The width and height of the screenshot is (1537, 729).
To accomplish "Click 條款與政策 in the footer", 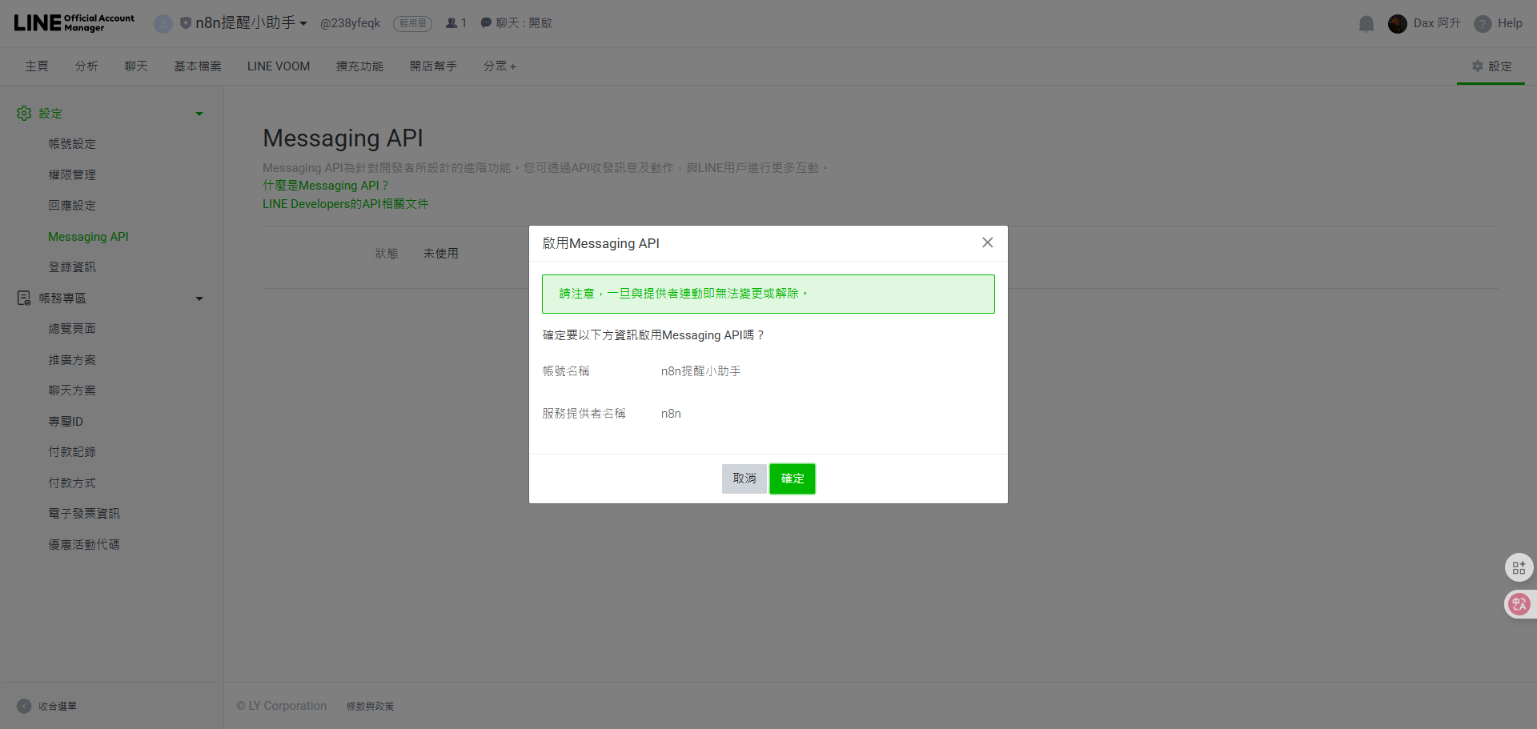I will [x=369, y=706].
